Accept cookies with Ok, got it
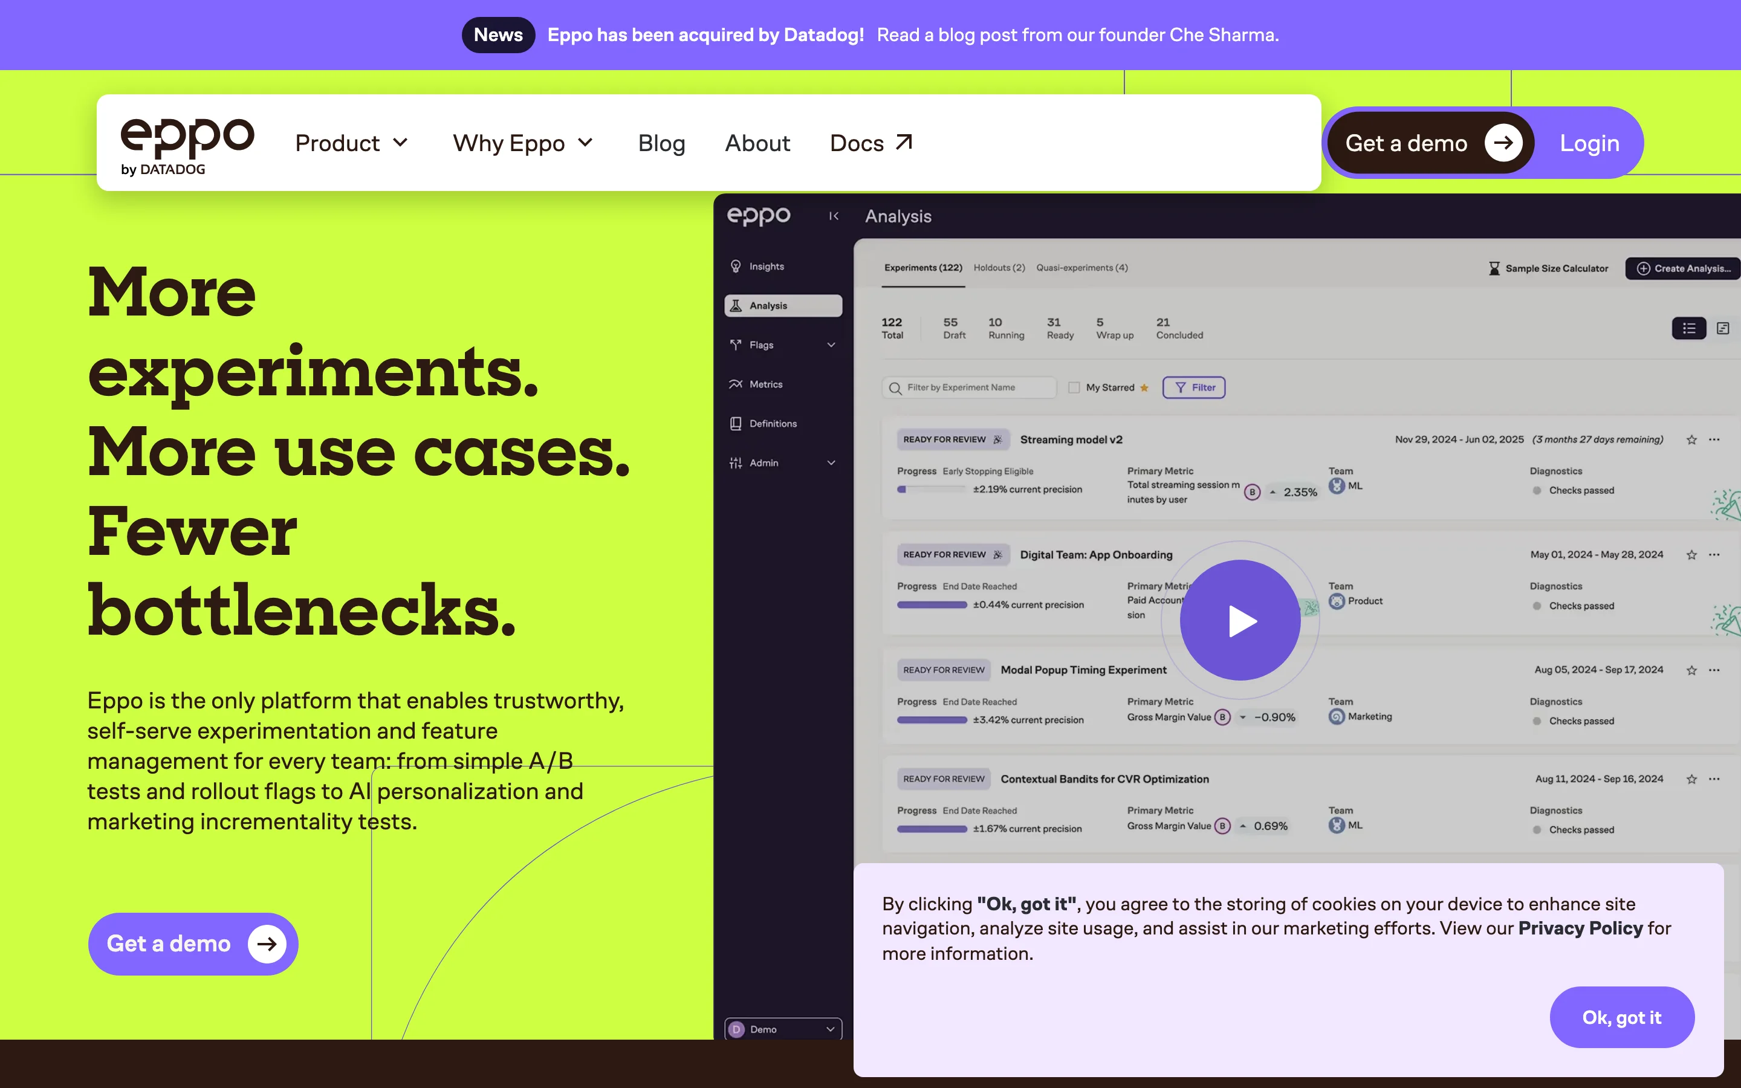The height and width of the screenshot is (1088, 1741). pyautogui.click(x=1621, y=1017)
